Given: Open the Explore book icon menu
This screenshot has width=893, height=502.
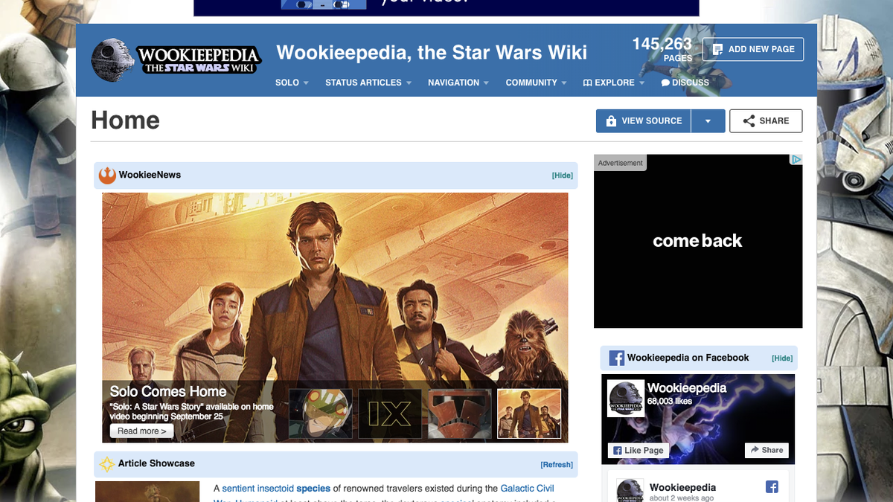Looking at the screenshot, I should pos(587,83).
